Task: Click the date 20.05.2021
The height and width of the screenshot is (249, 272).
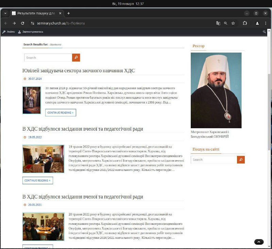Action: (35, 205)
